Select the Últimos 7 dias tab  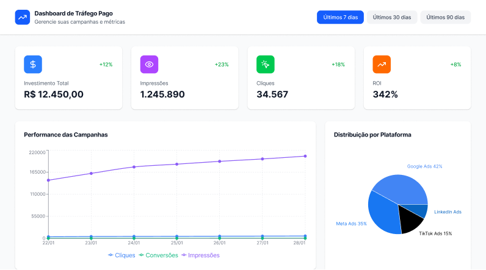(340, 17)
